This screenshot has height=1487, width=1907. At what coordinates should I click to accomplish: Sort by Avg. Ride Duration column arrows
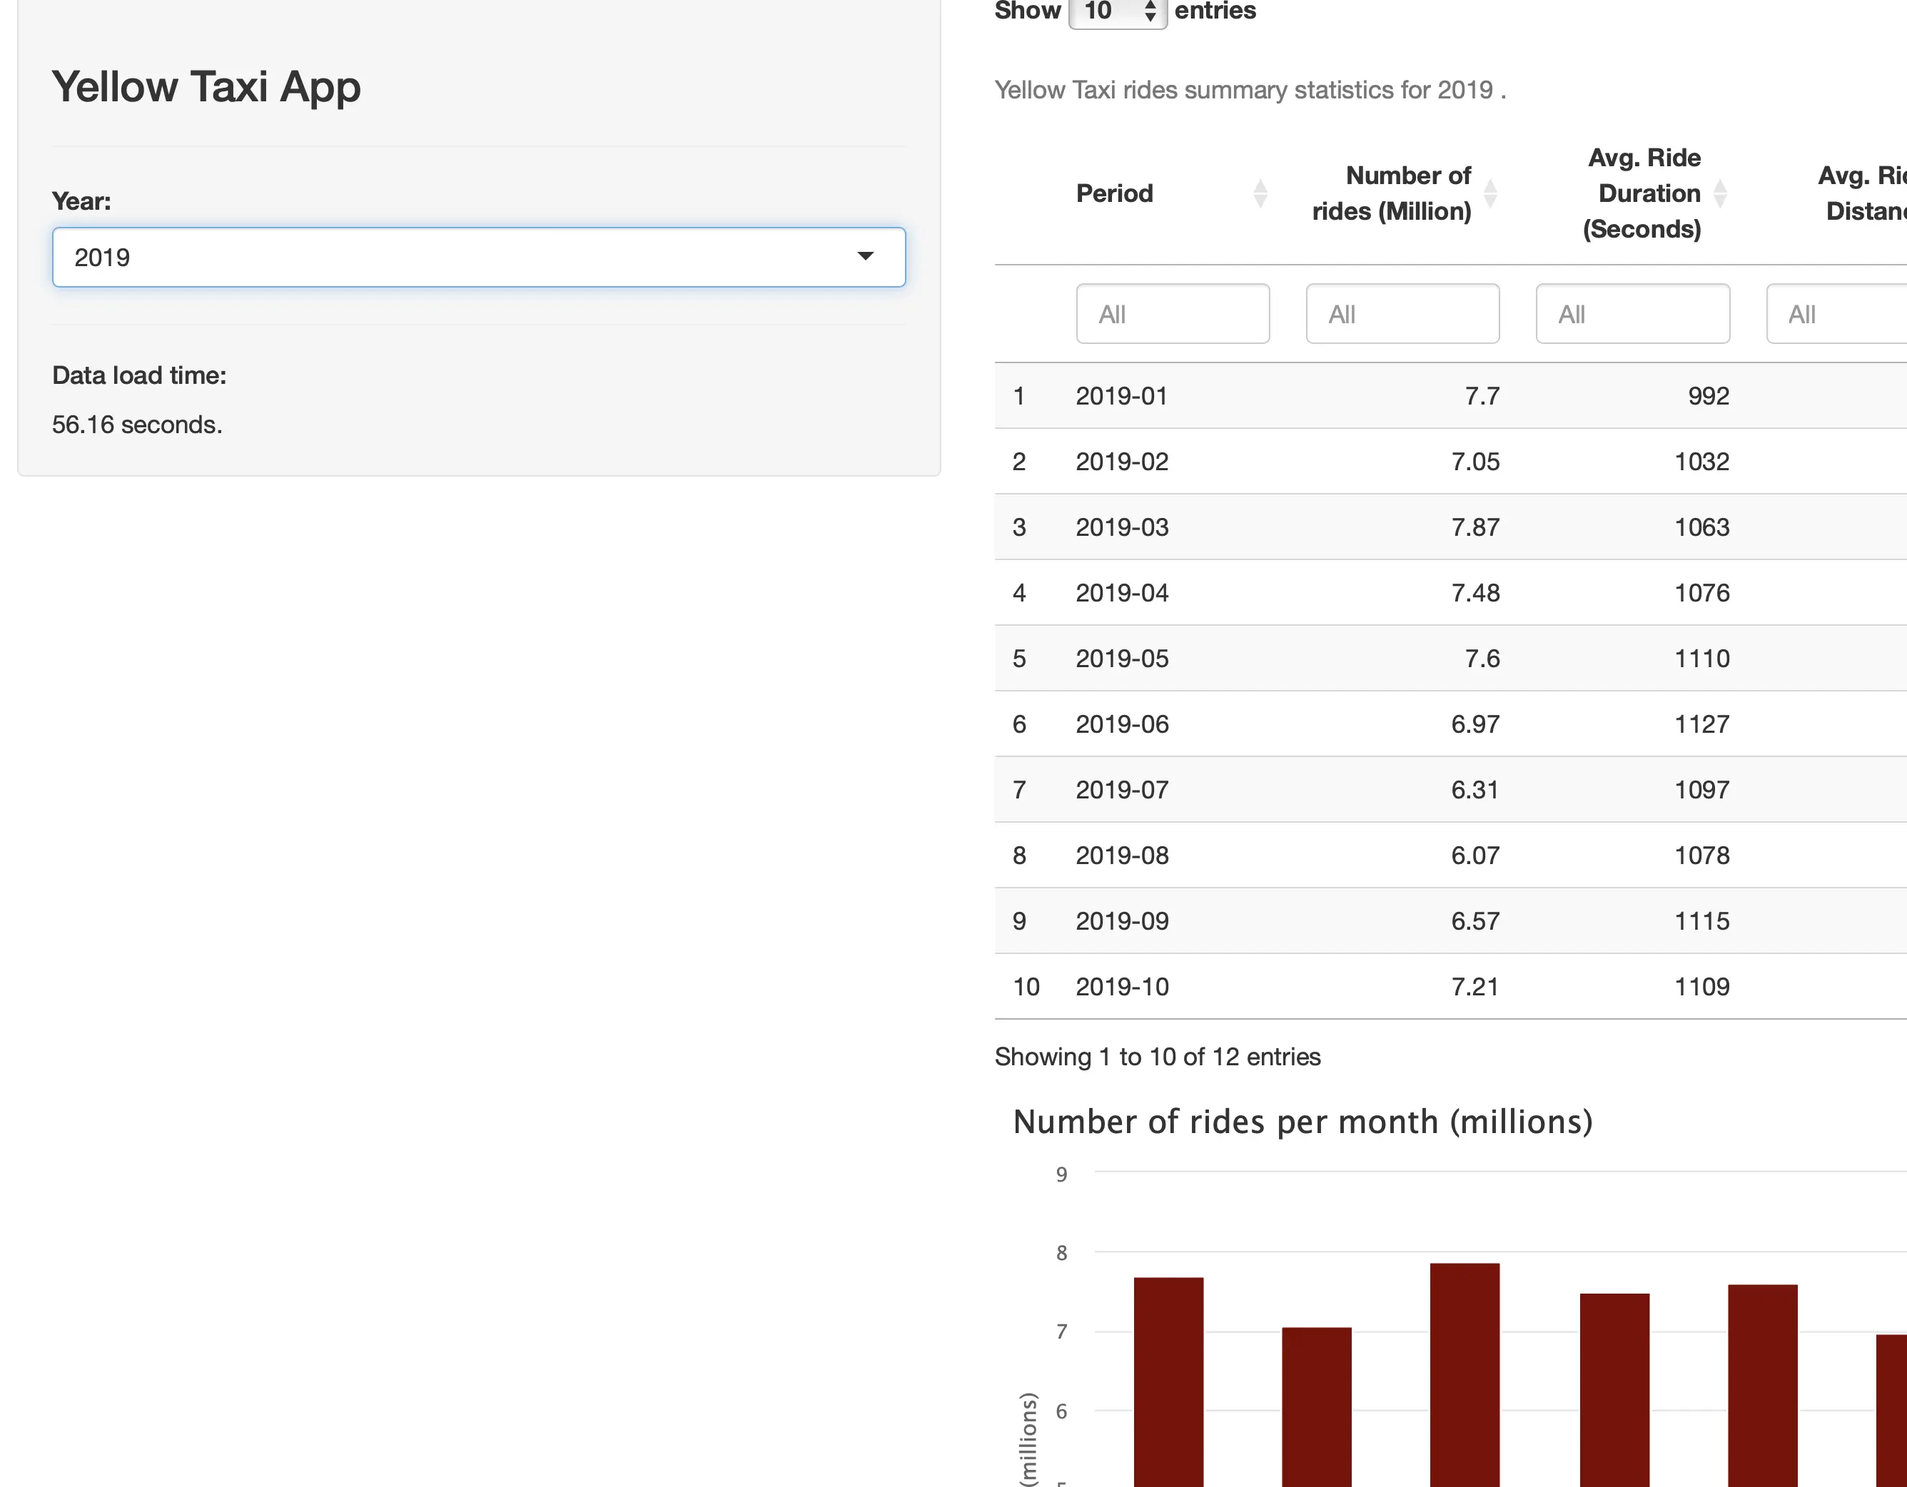click(x=1720, y=193)
